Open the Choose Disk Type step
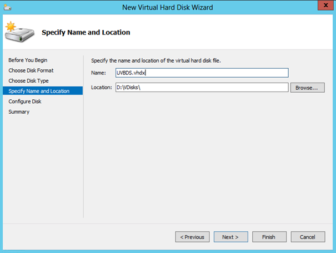 tap(28, 80)
